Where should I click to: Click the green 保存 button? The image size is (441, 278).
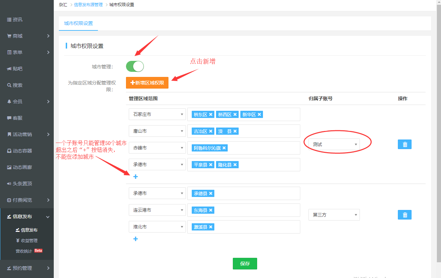pos(245,264)
